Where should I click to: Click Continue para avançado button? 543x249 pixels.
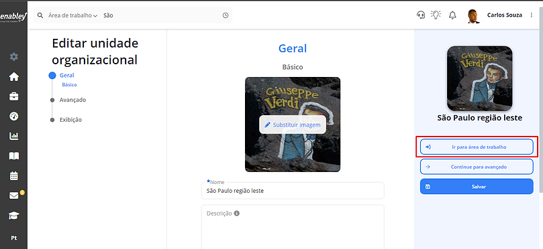click(477, 167)
